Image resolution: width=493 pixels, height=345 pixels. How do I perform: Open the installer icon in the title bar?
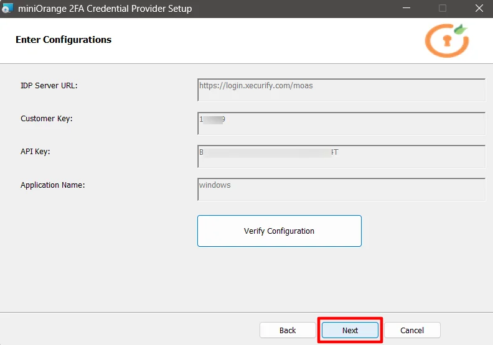[7, 8]
